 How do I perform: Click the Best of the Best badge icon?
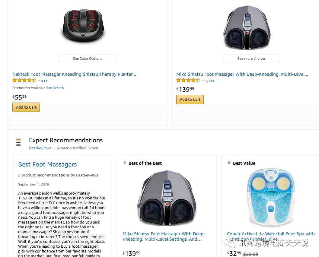tap(125, 163)
